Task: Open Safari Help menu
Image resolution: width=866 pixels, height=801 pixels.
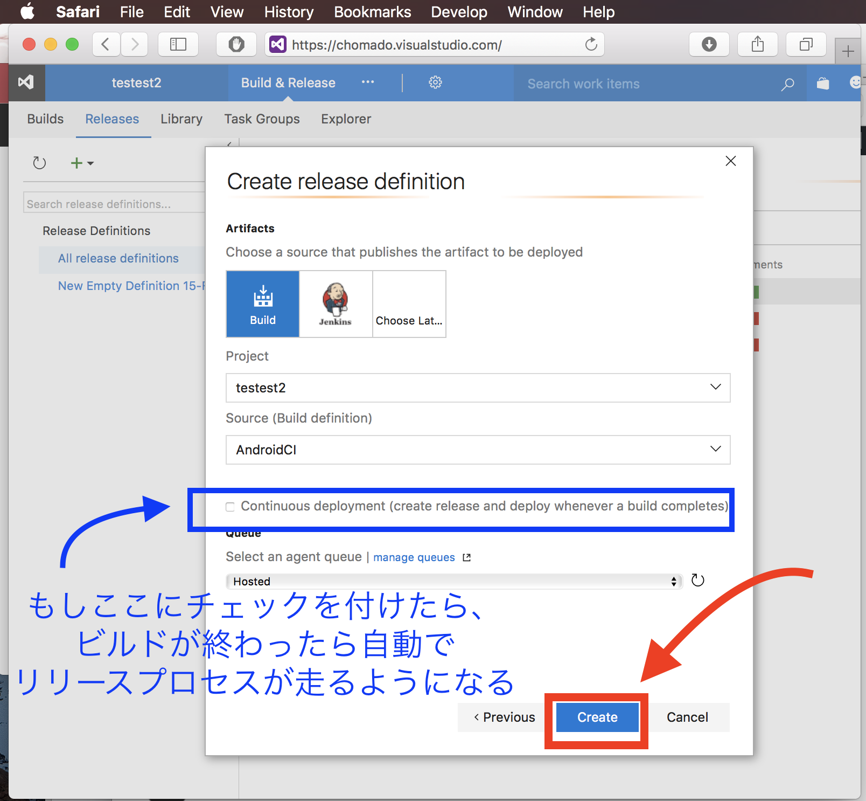Action: pos(599,12)
